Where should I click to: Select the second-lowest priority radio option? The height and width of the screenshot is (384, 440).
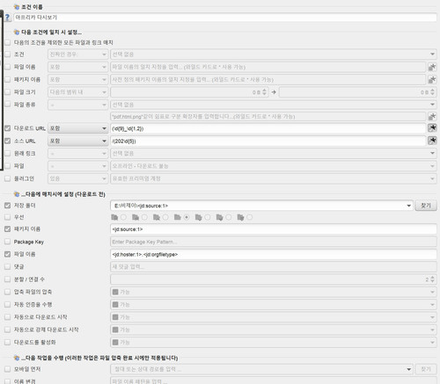(144, 217)
